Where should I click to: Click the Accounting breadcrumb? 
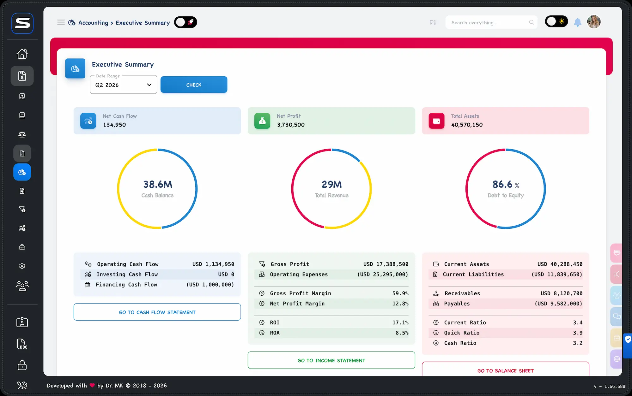click(x=93, y=23)
